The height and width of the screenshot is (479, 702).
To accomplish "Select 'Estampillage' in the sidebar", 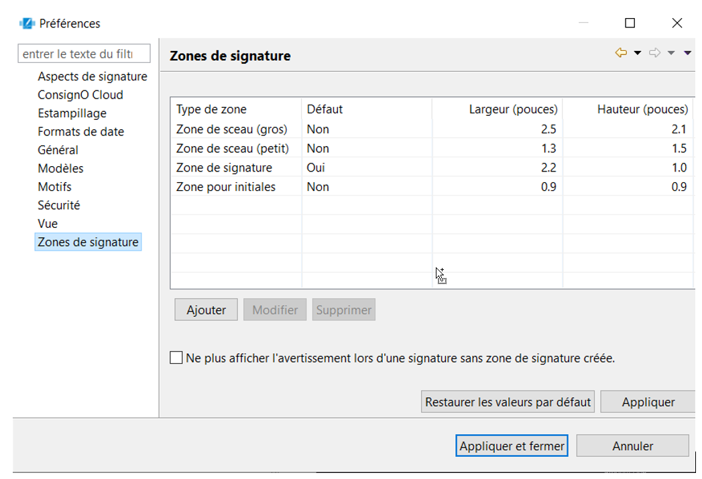I will pyautogui.click(x=72, y=113).
